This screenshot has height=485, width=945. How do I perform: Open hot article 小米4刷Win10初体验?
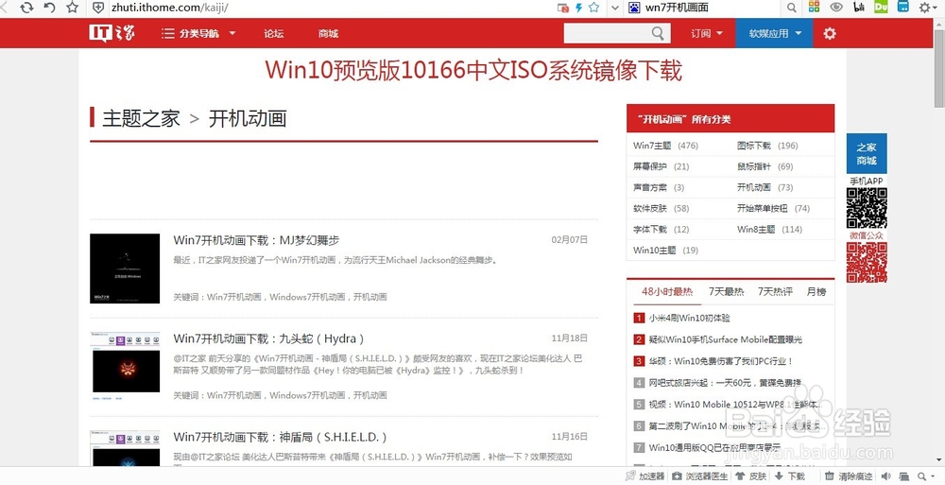(x=690, y=318)
